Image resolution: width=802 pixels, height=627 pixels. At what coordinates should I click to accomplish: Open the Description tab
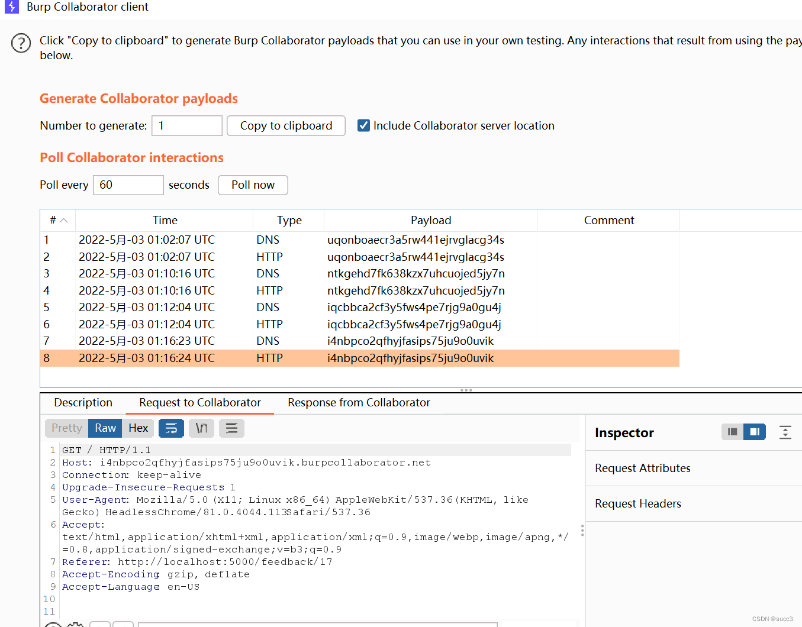[x=83, y=402]
